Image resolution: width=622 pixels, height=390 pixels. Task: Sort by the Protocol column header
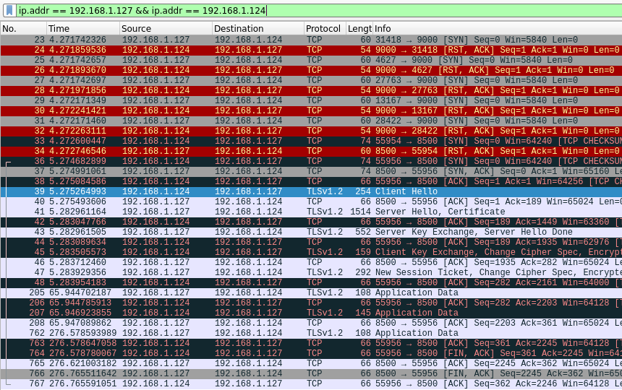click(323, 28)
